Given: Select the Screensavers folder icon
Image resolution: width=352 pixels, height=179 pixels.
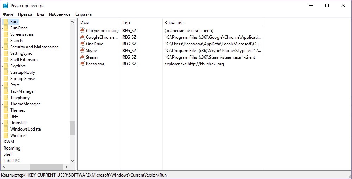Looking at the screenshot, I should pyautogui.click(x=6, y=34).
